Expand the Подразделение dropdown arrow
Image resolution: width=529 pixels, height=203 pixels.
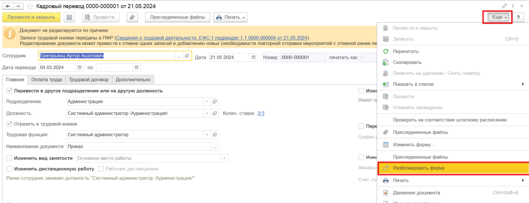pos(207,101)
